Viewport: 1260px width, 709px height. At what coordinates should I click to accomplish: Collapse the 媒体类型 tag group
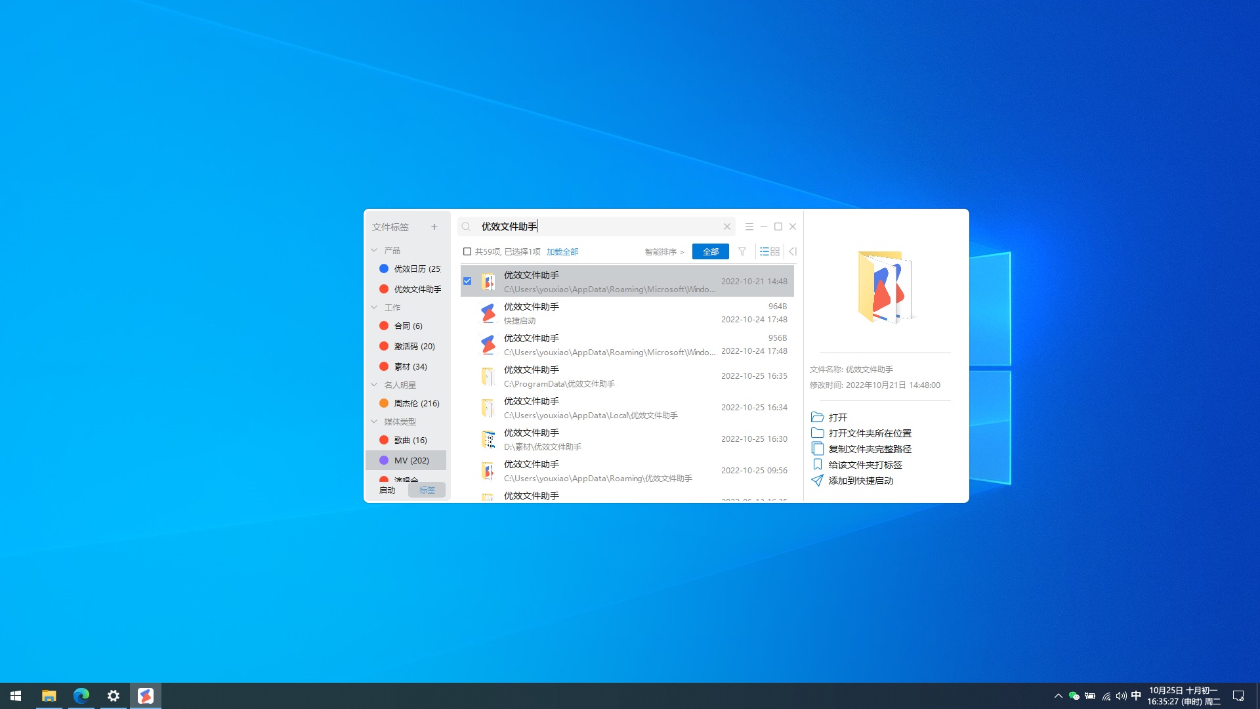(375, 421)
